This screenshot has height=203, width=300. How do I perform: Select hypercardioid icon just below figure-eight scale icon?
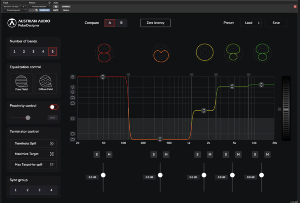coord(73,87)
